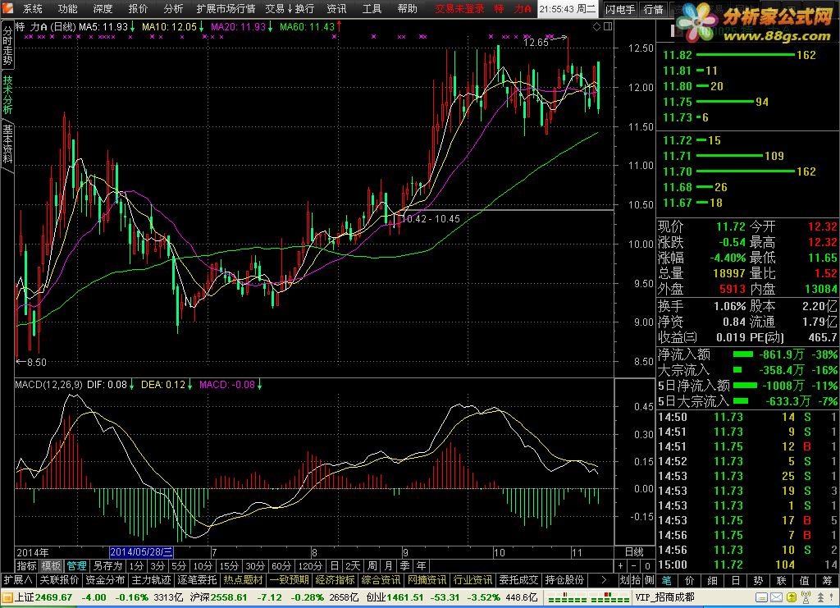Open the 扩展∧ tab
This screenshot has width=840, height=608.
[18, 580]
